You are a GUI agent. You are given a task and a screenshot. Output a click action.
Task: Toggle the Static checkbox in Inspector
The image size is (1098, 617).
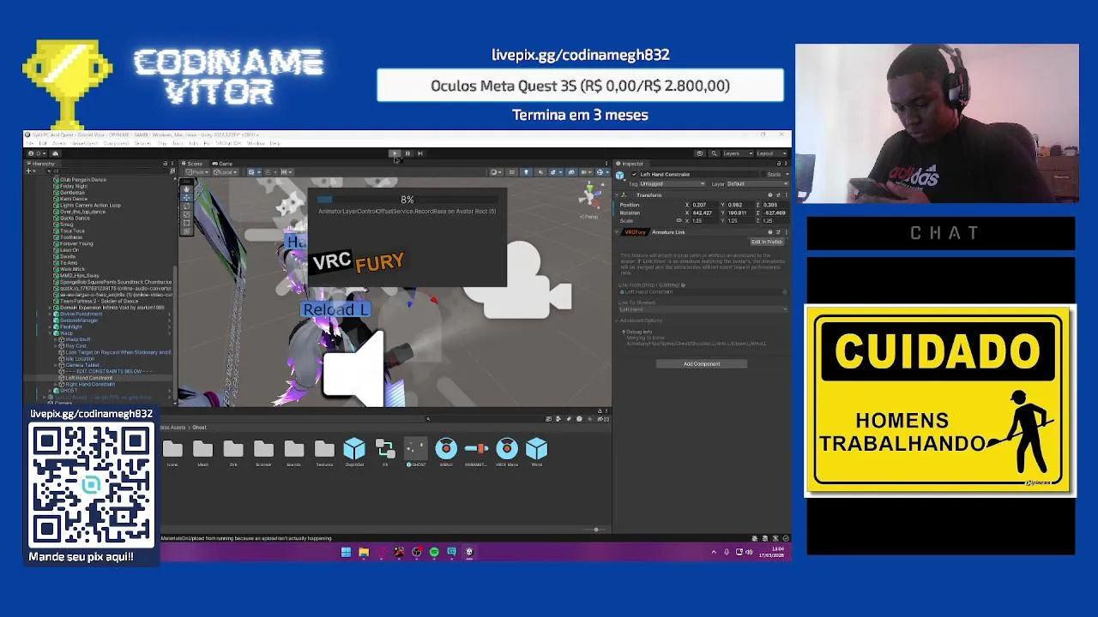coord(763,174)
